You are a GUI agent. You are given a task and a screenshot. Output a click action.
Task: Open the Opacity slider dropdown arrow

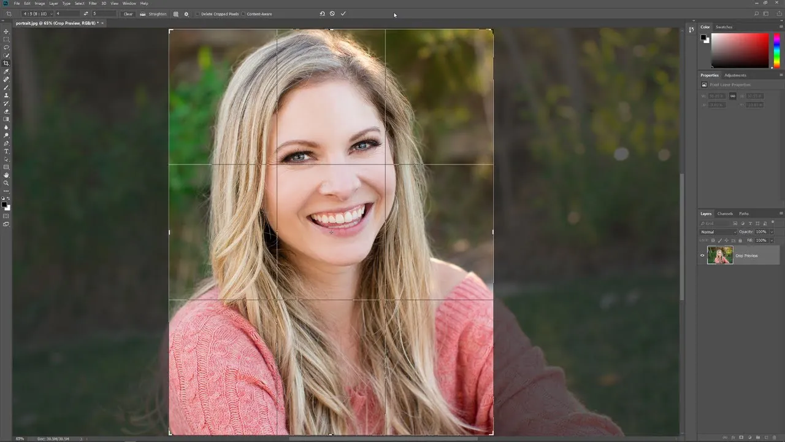(772, 232)
